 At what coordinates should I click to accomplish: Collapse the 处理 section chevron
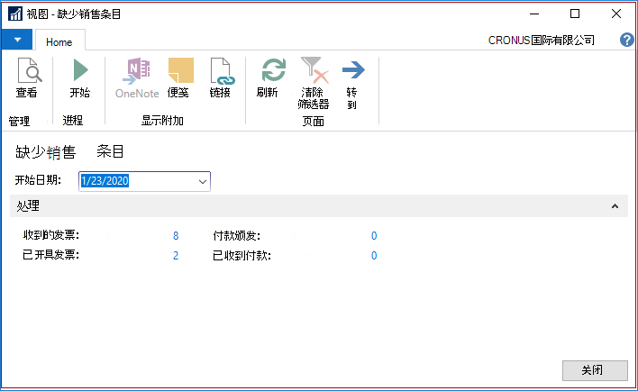pos(615,206)
